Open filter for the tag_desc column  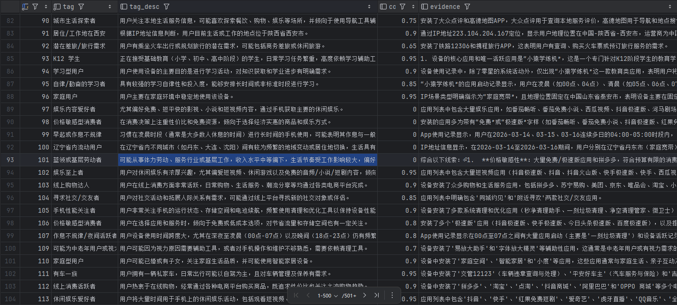tap(167, 7)
